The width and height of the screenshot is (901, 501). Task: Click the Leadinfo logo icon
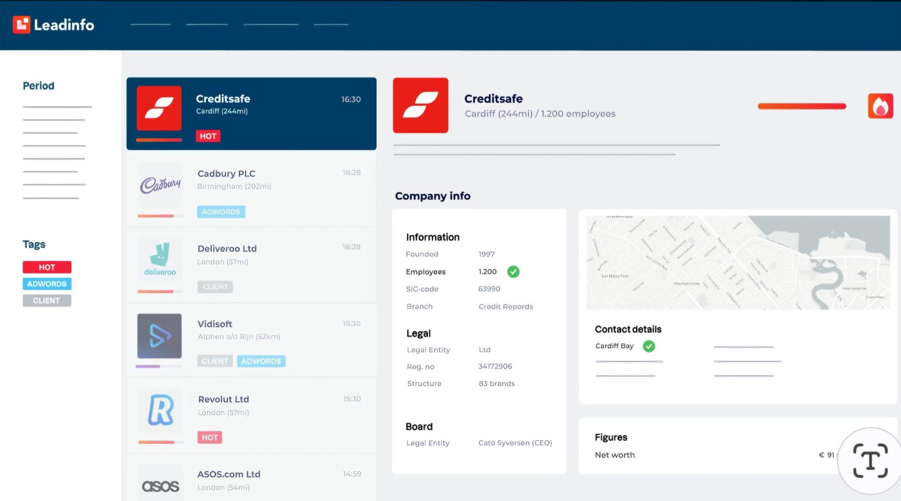pyautogui.click(x=21, y=25)
